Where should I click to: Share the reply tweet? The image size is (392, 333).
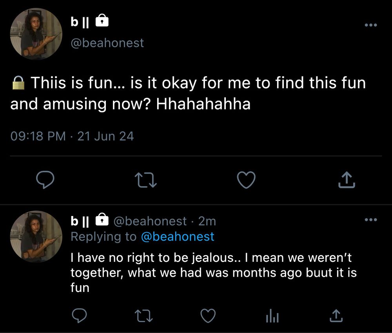335,316
